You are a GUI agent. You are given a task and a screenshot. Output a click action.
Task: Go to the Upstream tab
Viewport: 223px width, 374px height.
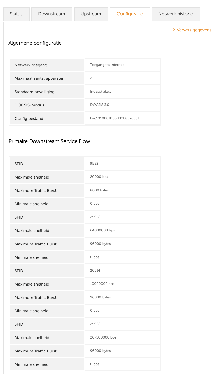(91, 14)
